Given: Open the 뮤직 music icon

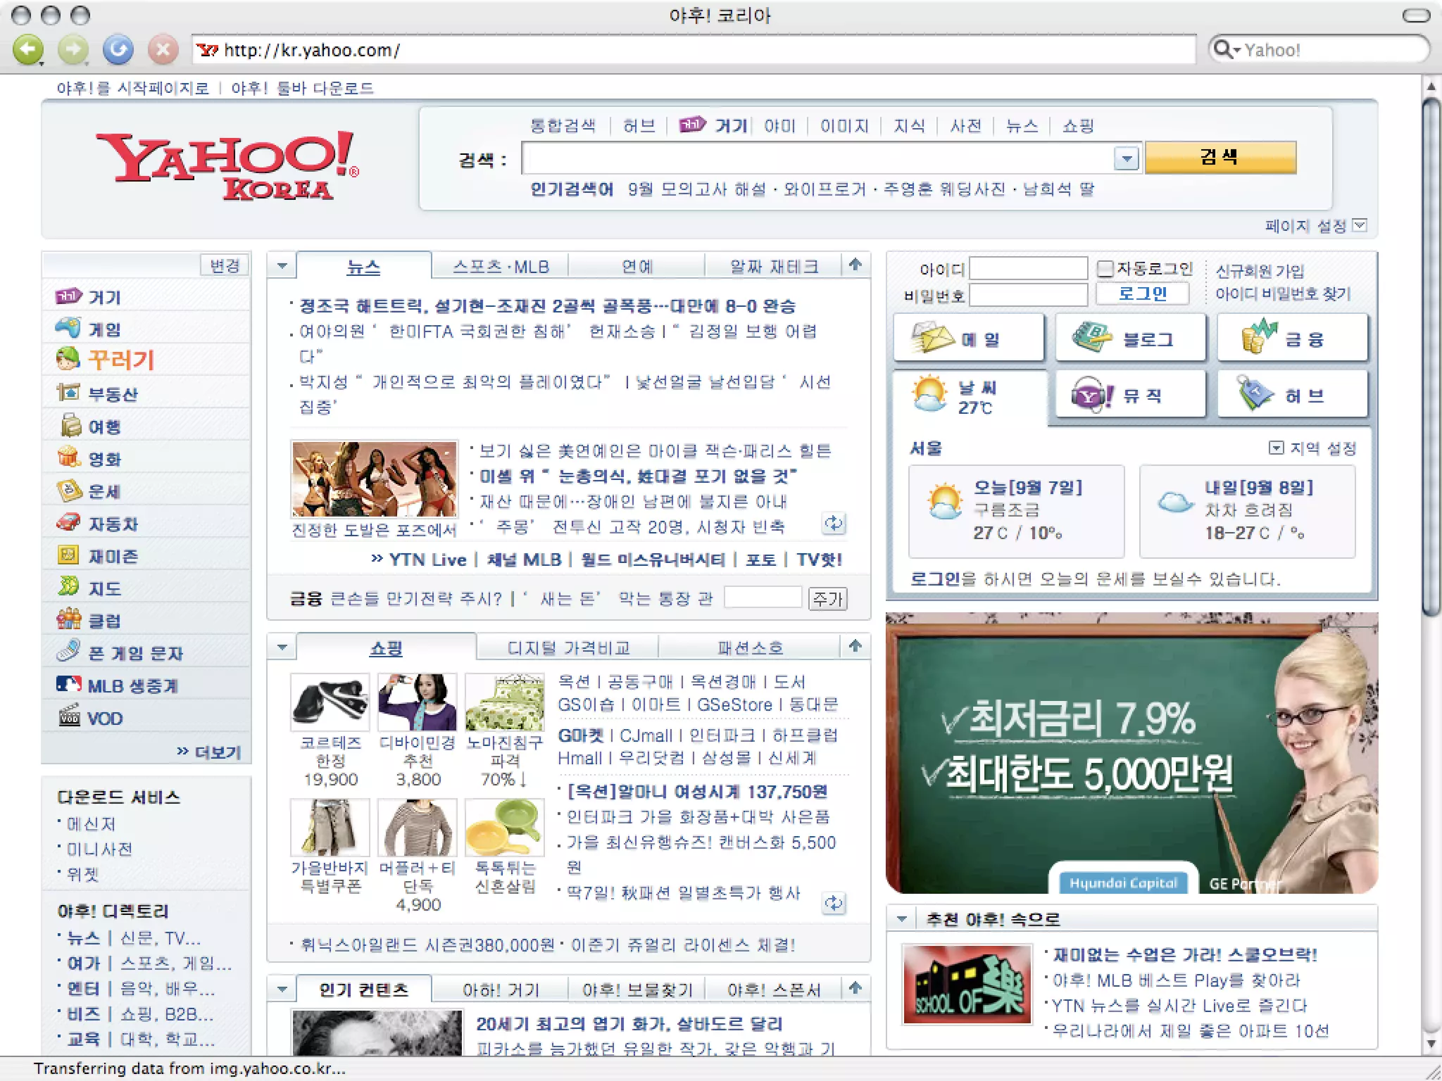Looking at the screenshot, I should [x=1092, y=396].
